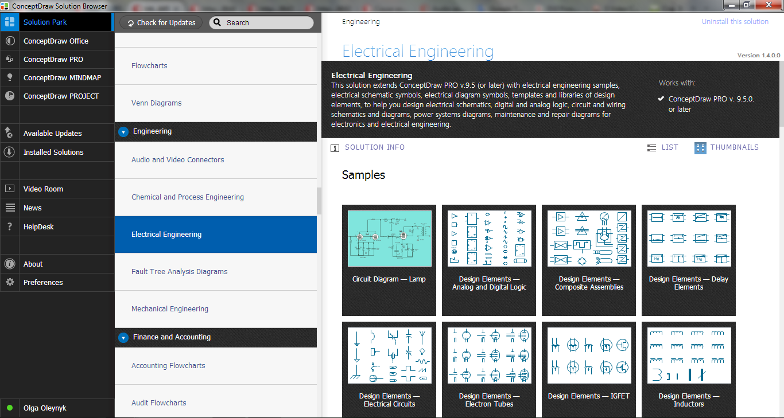Viewport: 784px width, 418px height.
Task: Click the Solution Info 'i' icon
Action: 335,148
